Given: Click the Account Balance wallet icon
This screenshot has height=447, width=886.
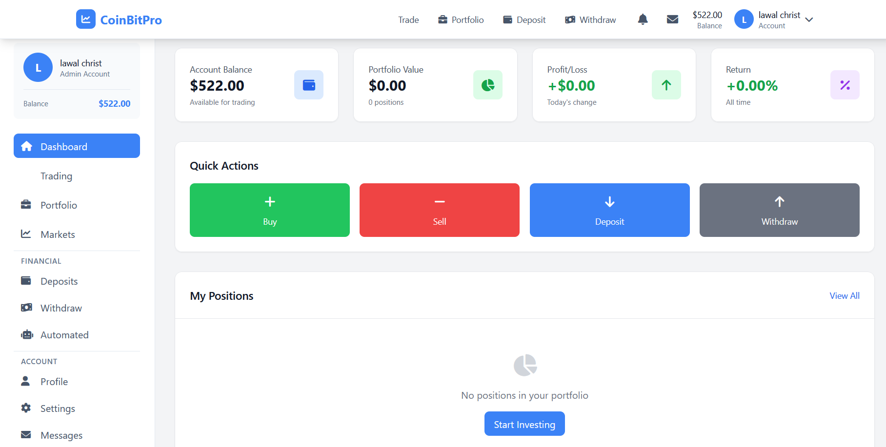Looking at the screenshot, I should pyautogui.click(x=308, y=84).
